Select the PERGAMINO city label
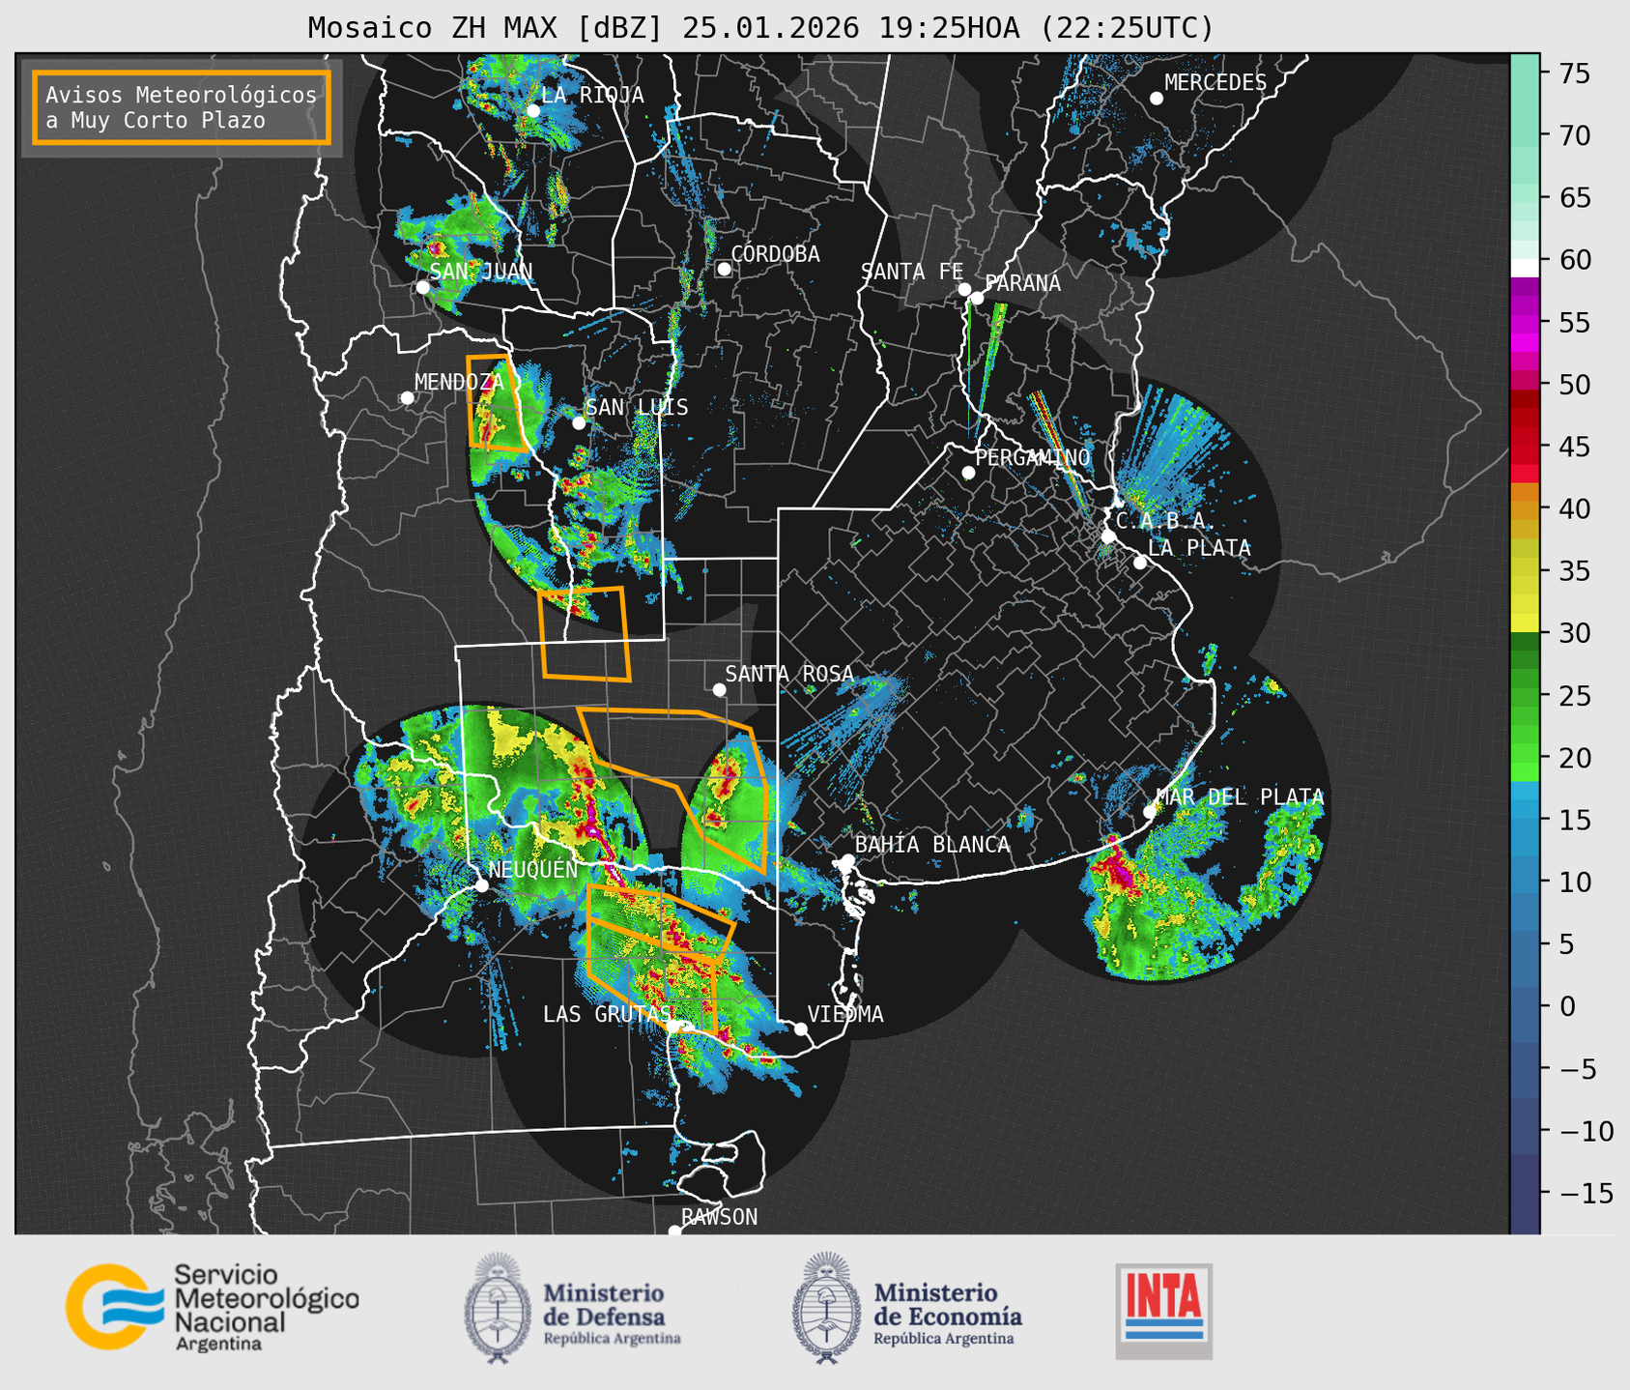This screenshot has height=1390, width=1630. pos(1033,457)
